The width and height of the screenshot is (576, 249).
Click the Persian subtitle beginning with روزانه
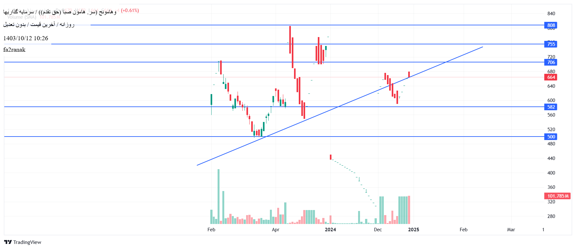(39, 24)
